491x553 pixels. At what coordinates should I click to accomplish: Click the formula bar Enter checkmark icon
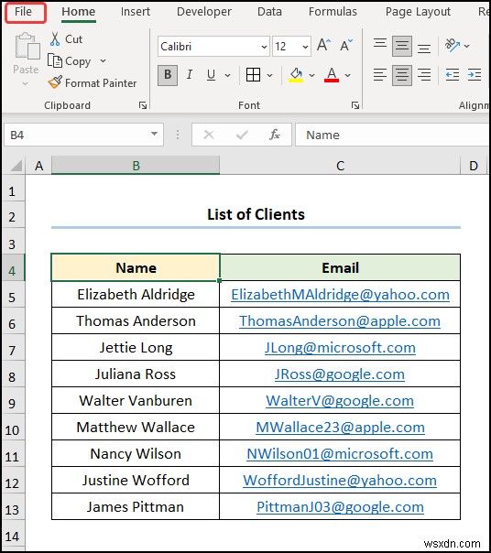pos(242,135)
